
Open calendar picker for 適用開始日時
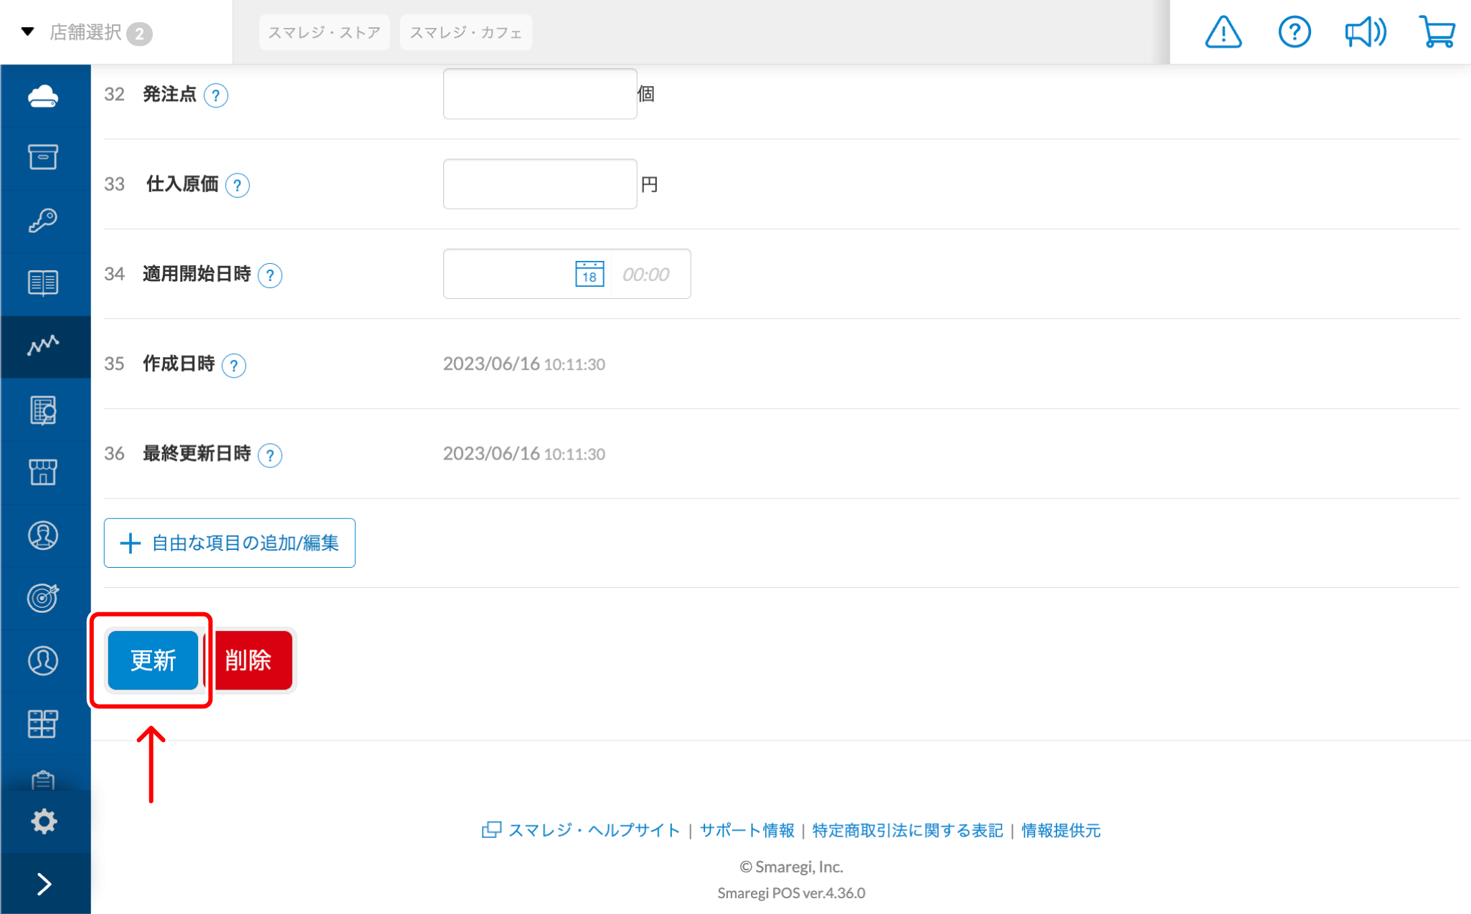point(590,274)
